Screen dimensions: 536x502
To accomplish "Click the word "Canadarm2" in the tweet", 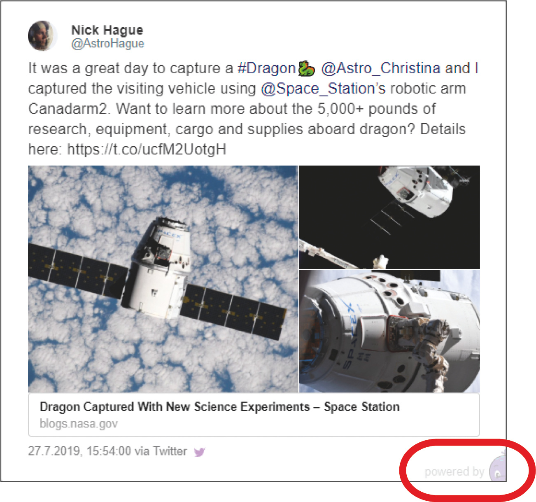I will (x=68, y=109).
